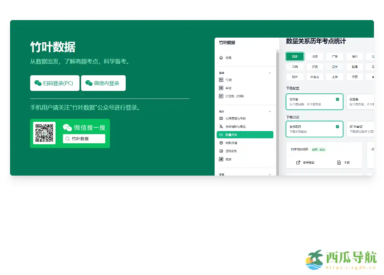The height and width of the screenshot is (275, 384).
Task: Open 公共基础与常识 statistics icon
Action: (221, 118)
